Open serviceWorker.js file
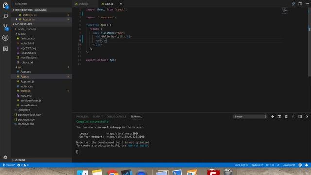 pos(41,101)
